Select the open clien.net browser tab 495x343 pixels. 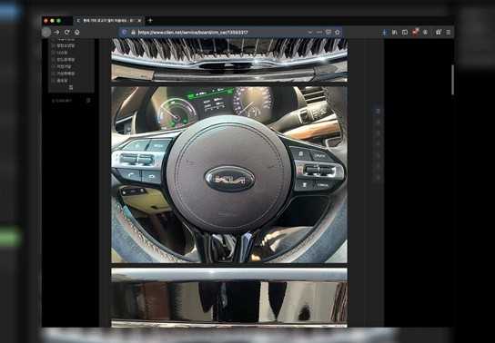coord(108,21)
